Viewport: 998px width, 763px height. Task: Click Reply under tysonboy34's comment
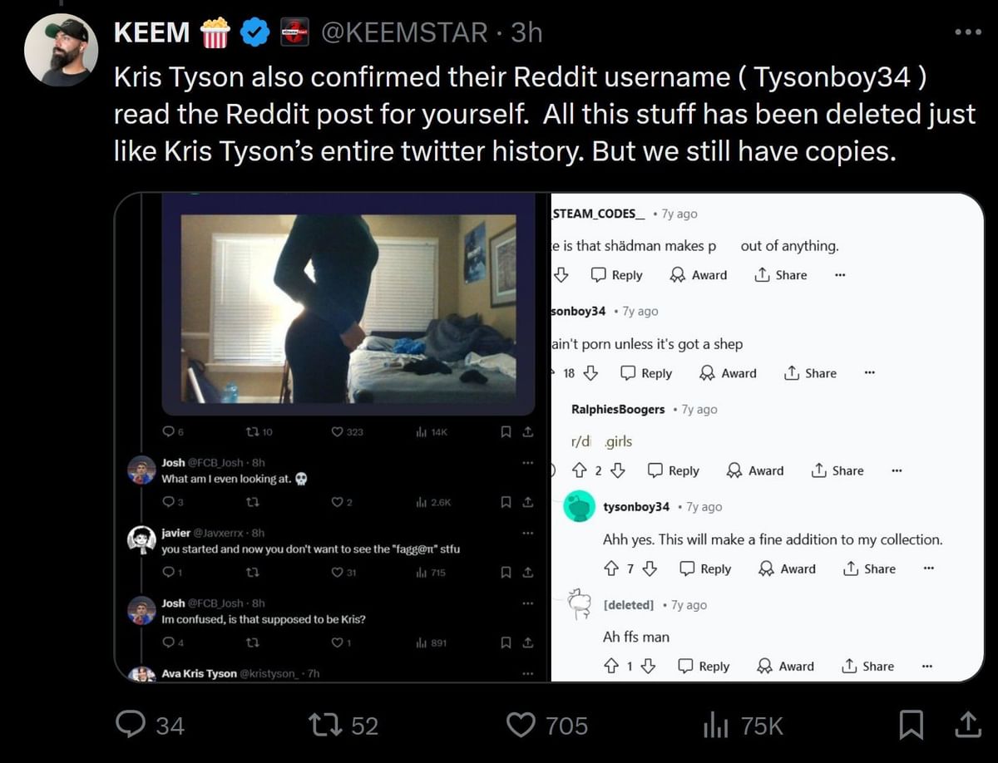[705, 569]
